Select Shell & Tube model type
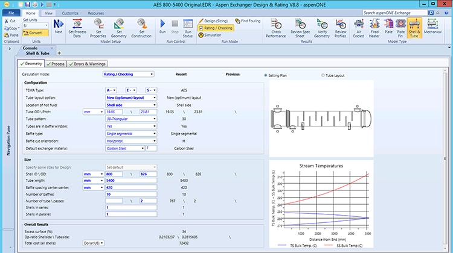Viewport: 453px width, 253px height. 414,28
